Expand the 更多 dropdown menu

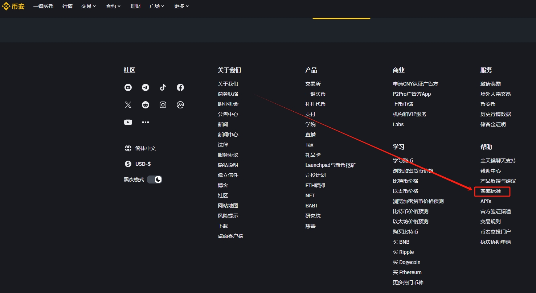[182, 6]
